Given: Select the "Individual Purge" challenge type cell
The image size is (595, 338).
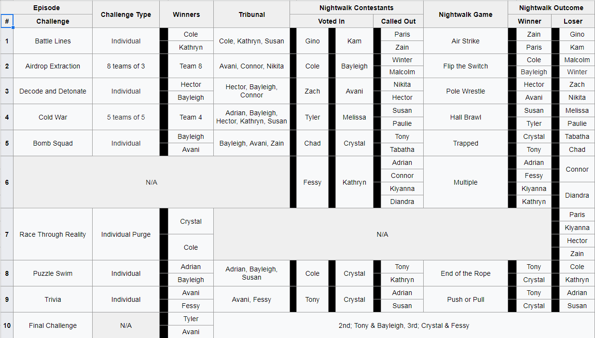Looking at the screenshot, I should 126,234.
